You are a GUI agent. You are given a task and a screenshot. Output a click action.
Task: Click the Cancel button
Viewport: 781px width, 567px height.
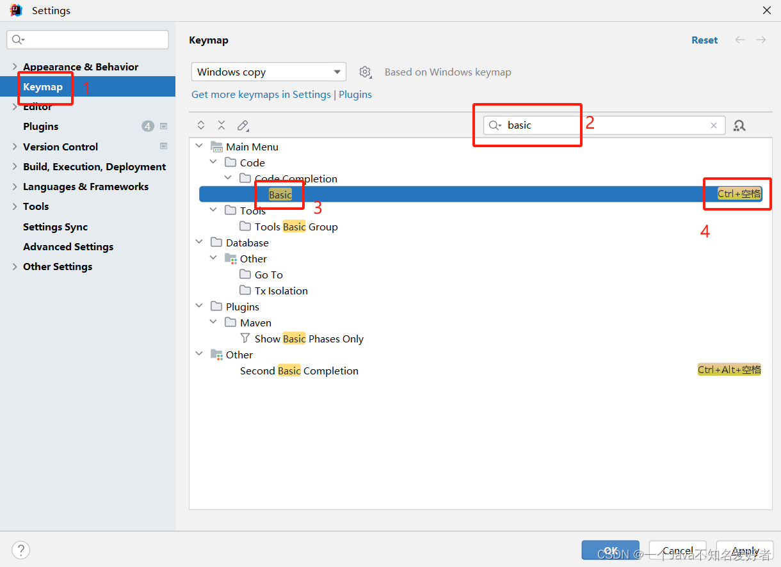677,550
